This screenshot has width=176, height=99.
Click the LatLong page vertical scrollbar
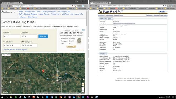pyautogui.click(x=87, y=19)
